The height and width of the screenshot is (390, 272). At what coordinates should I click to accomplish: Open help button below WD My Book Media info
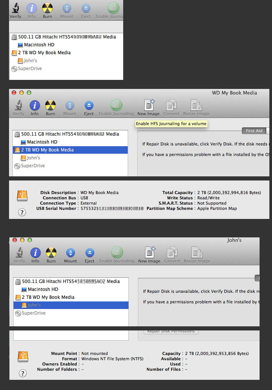point(22,212)
